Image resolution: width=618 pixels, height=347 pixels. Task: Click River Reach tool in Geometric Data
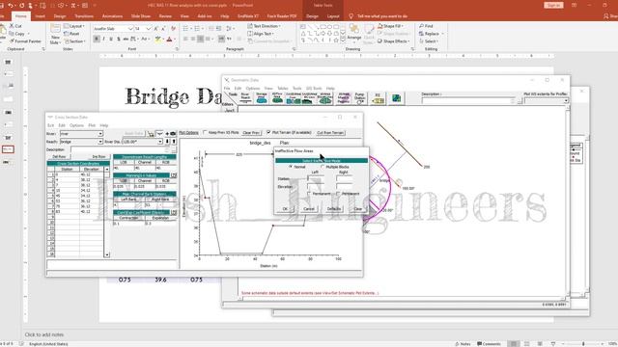(x=245, y=97)
